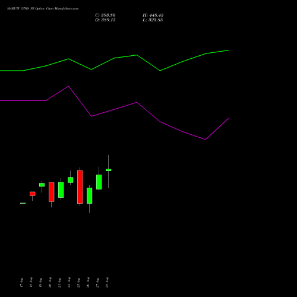This screenshot has height=297, width=297.
Task: Select the open price value O: 389.15
Action: pyautogui.click(x=105, y=20)
